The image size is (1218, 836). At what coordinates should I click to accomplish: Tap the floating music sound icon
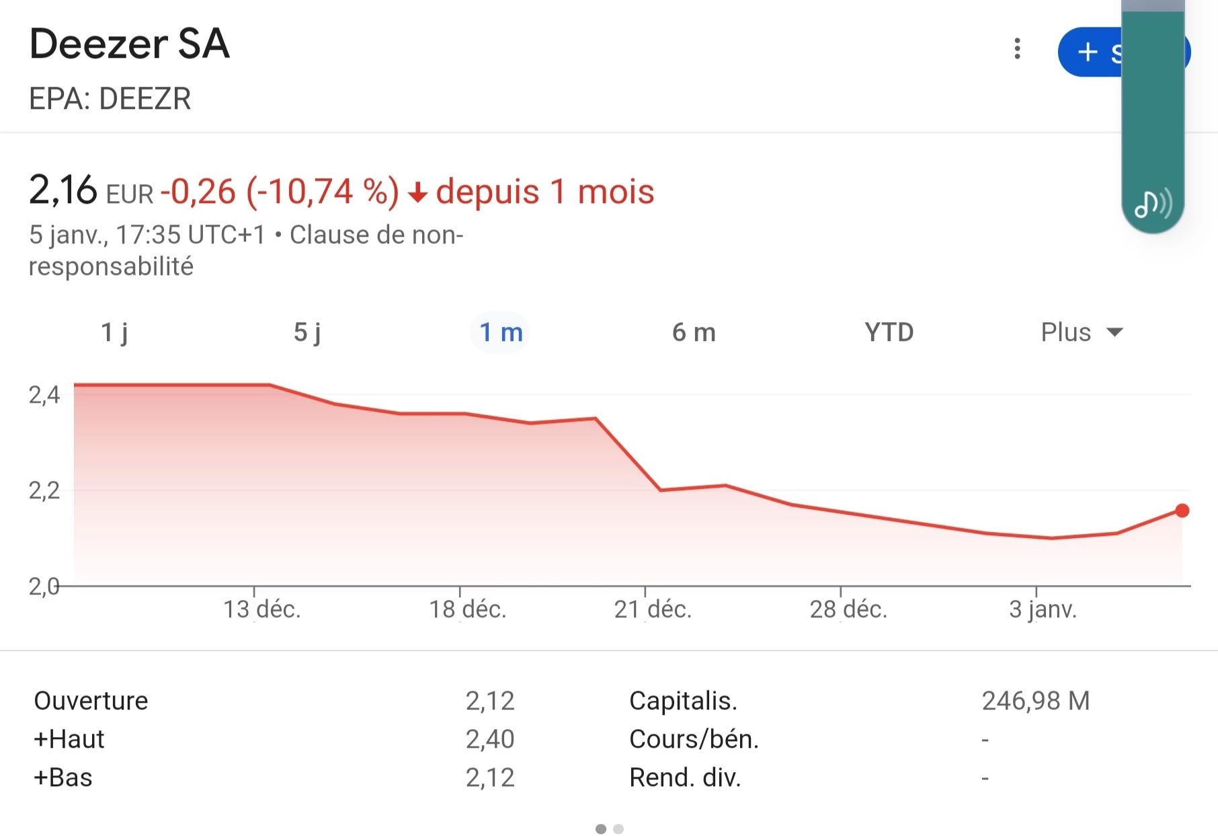pyautogui.click(x=1153, y=203)
